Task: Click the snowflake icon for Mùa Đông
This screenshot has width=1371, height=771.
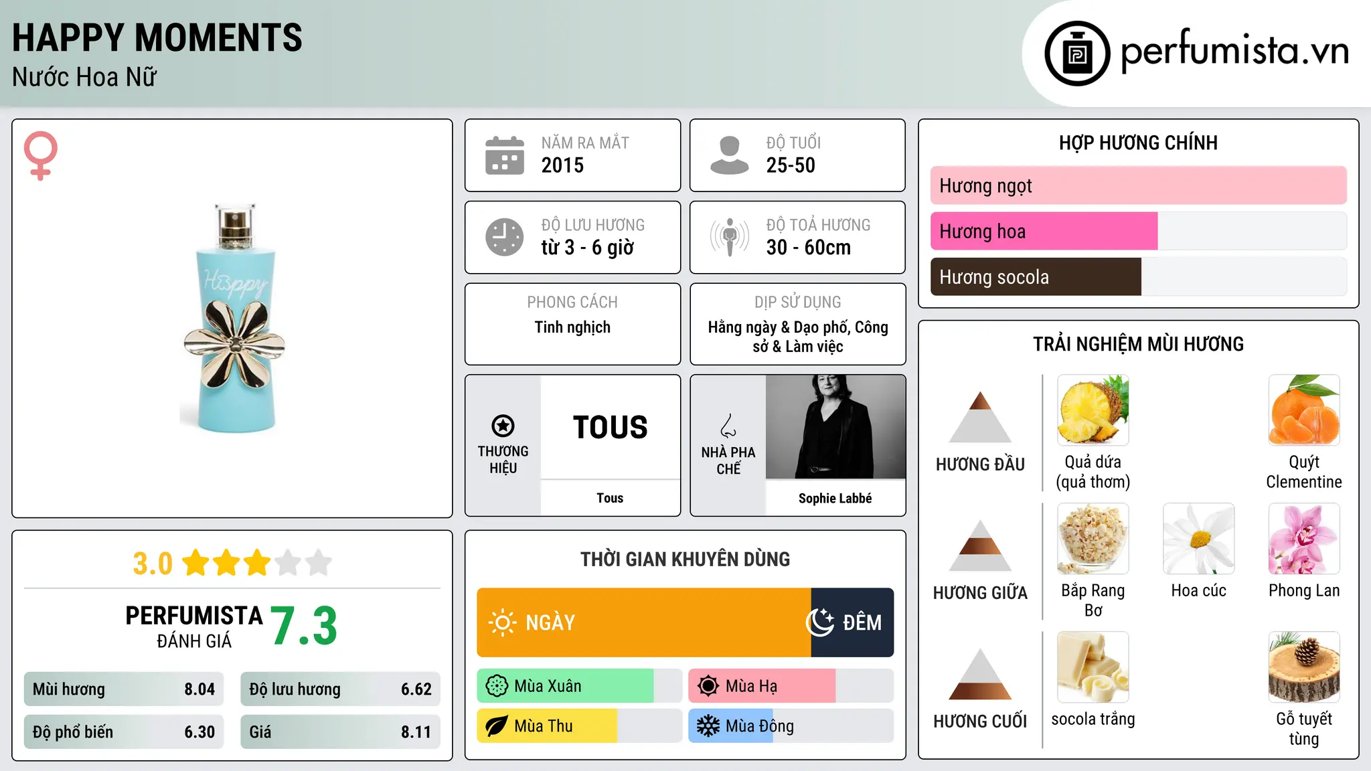Action: [x=708, y=726]
